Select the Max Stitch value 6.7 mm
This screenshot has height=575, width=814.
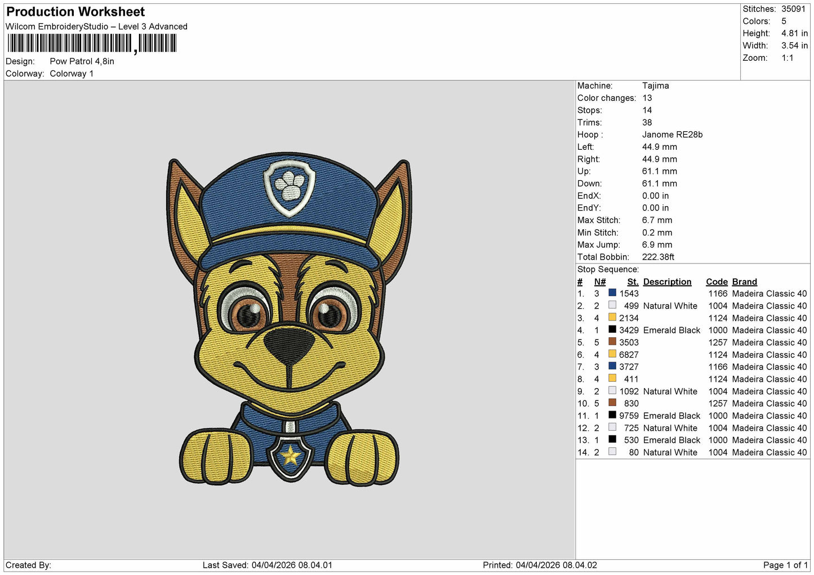(x=657, y=220)
